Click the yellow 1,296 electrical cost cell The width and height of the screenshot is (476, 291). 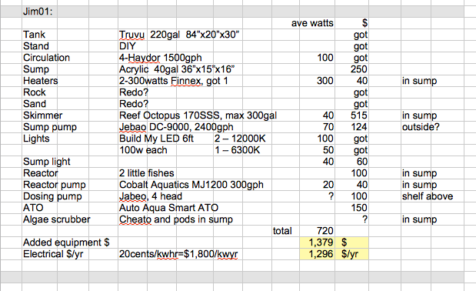pyautogui.click(x=318, y=254)
